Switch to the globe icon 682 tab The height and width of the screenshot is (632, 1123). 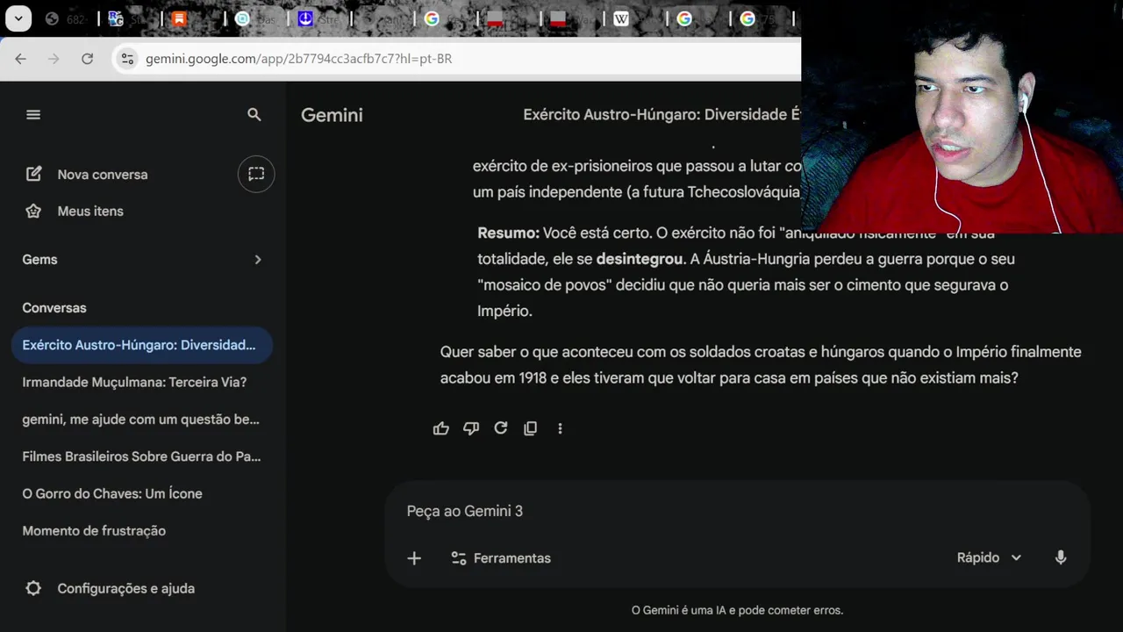point(52,18)
